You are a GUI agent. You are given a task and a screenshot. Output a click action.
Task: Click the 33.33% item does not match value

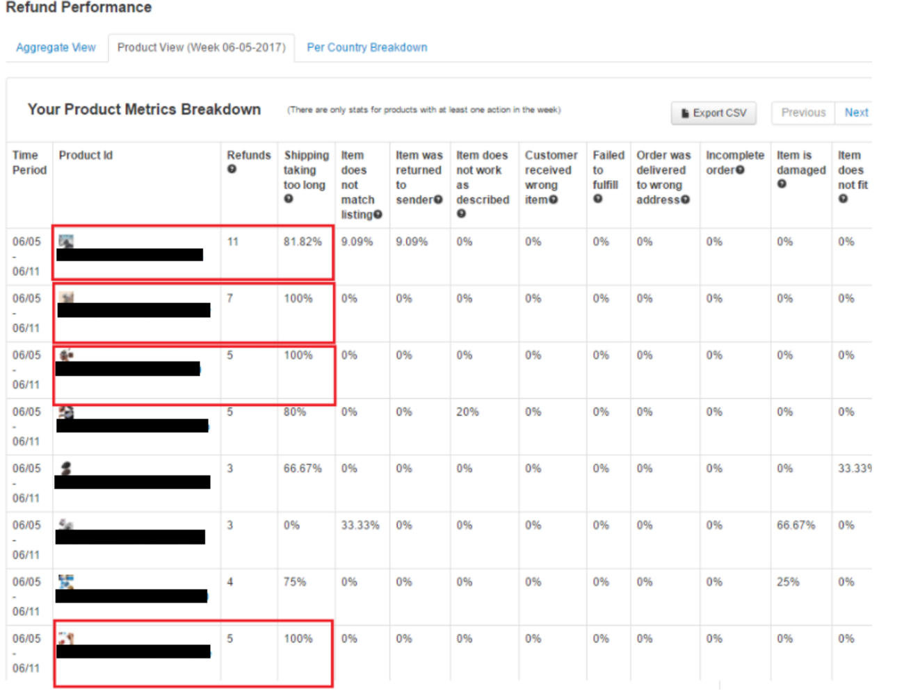(x=360, y=525)
